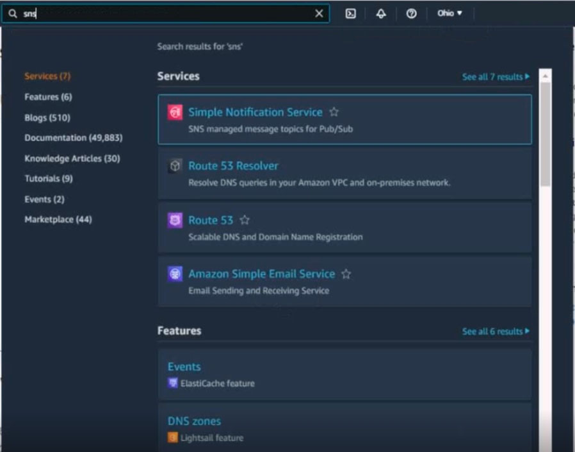Open the notifications bell icon
The image size is (575, 452).
[x=381, y=13]
